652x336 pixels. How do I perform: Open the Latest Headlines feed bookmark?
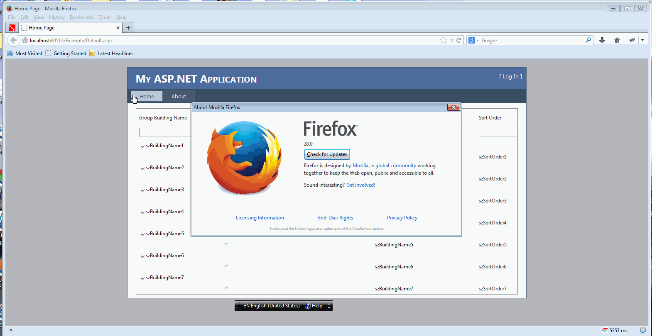111,53
